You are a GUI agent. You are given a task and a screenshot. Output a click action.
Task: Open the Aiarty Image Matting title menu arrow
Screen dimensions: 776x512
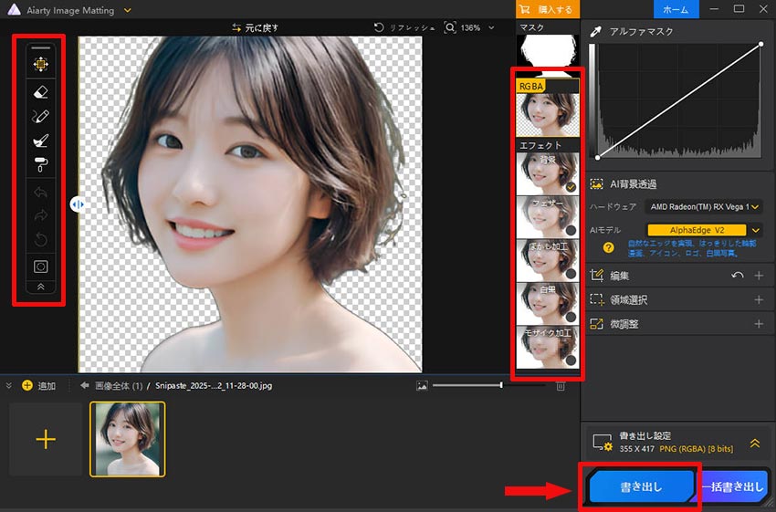(x=127, y=10)
